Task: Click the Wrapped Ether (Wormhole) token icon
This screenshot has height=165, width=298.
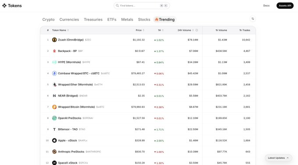Action: (x=54, y=84)
